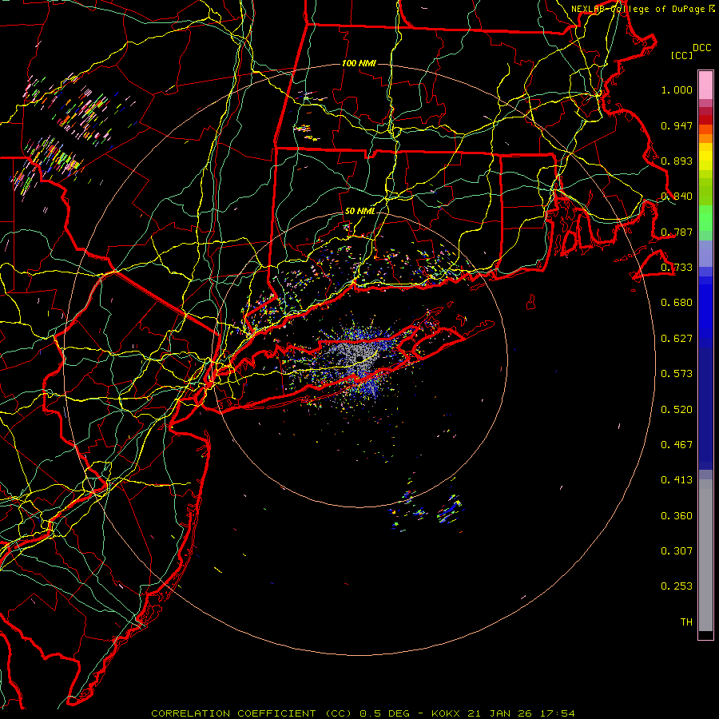
Task: Click the Correlation Coefficient KOKX caption
Action: [x=363, y=713]
